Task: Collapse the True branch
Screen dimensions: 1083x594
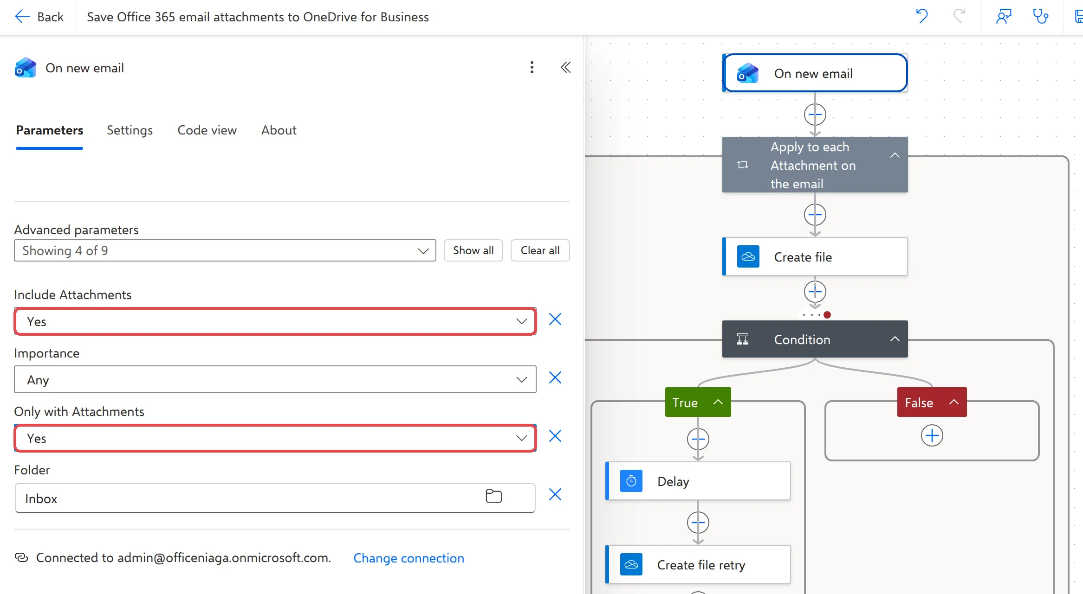Action: point(718,402)
